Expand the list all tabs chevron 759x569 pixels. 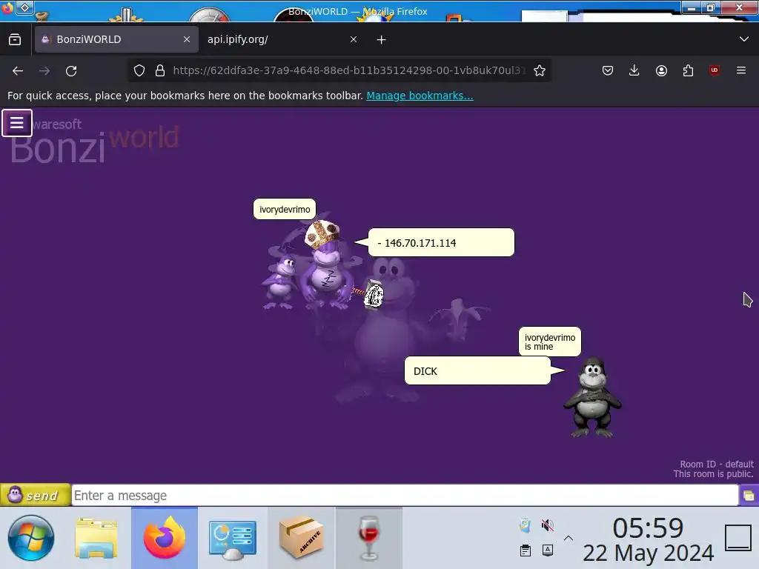[x=744, y=39]
